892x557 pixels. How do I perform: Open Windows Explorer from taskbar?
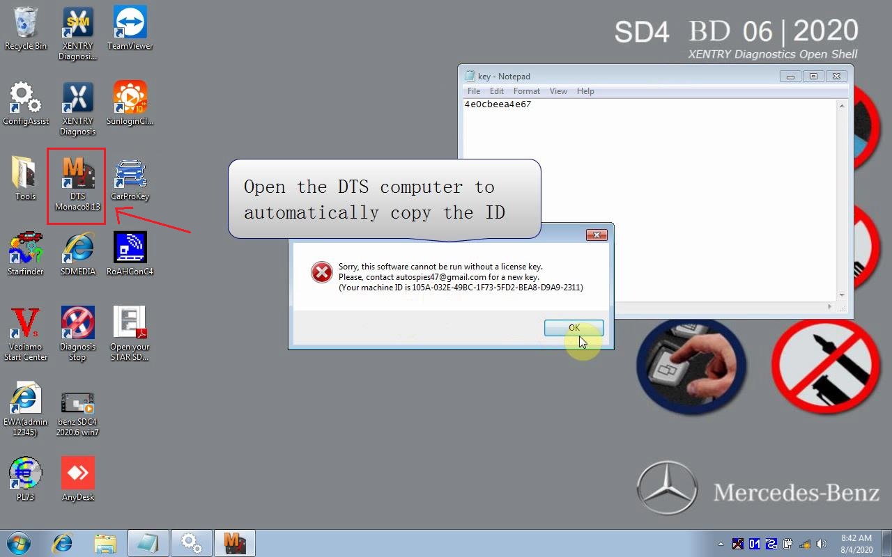pos(105,543)
